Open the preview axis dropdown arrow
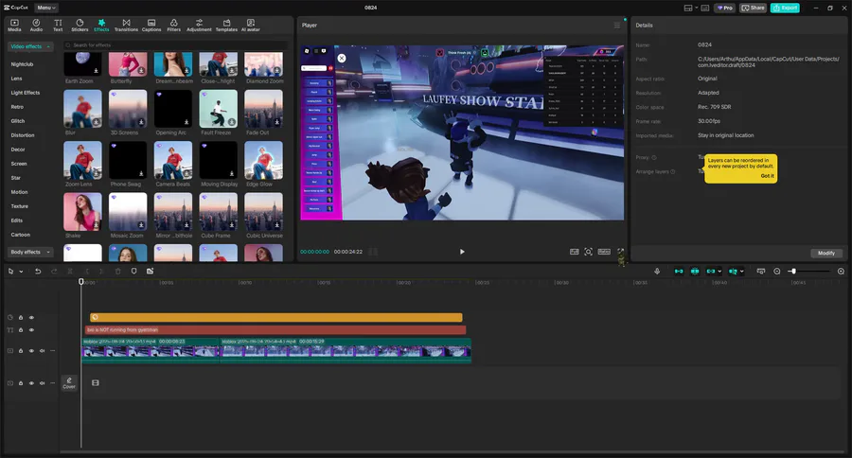 point(741,272)
